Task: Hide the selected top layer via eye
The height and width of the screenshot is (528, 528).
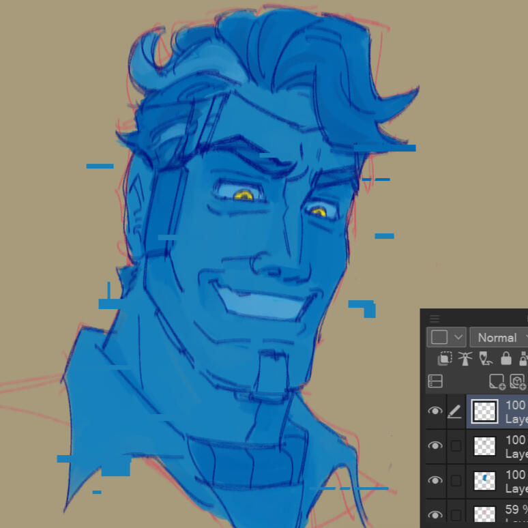Action: coord(435,411)
